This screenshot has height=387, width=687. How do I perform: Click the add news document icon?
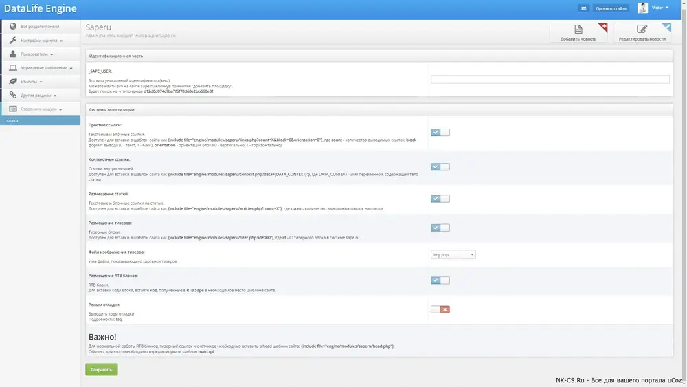[578, 30]
